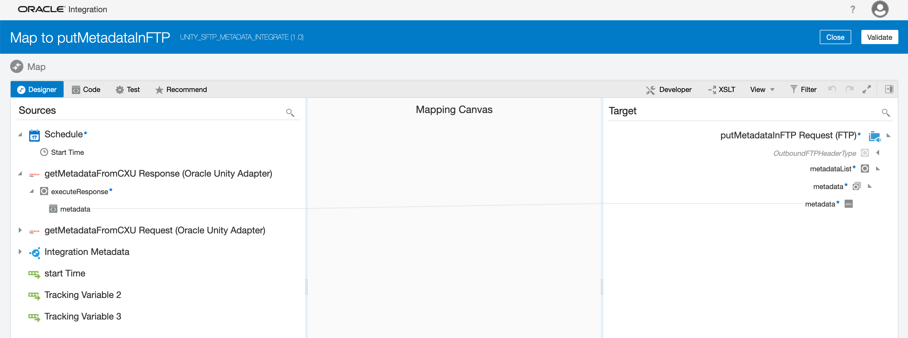Image resolution: width=908 pixels, height=338 pixels.
Task: Click the Target search magnifier icon
Action: click(x=885, y=112)
